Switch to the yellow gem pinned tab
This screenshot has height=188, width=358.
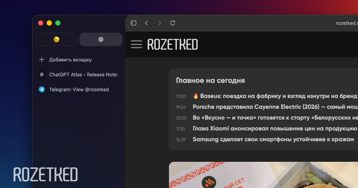56,39
